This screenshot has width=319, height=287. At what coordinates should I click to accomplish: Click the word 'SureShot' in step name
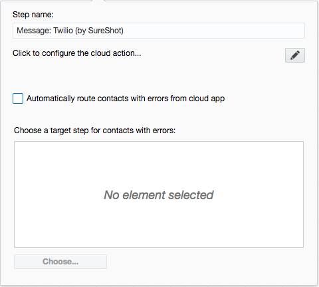tap(104, 31)
